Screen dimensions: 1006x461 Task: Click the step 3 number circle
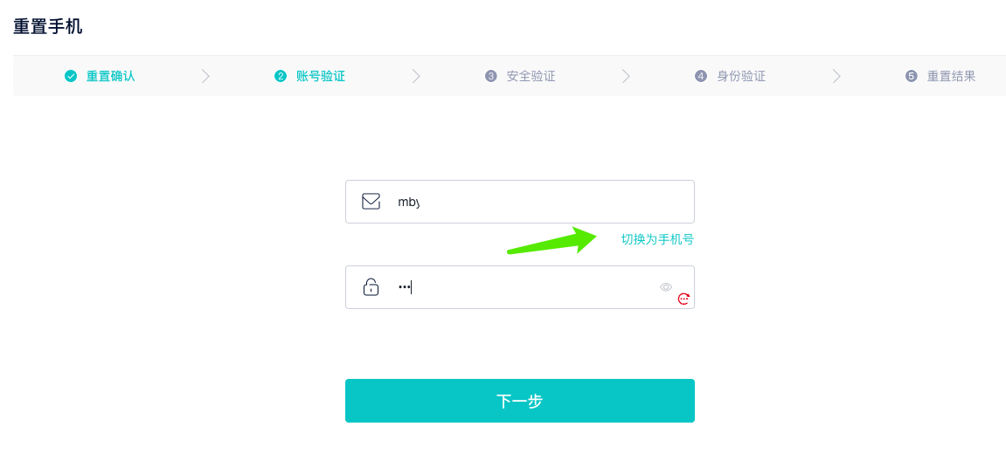pos(491,76)
